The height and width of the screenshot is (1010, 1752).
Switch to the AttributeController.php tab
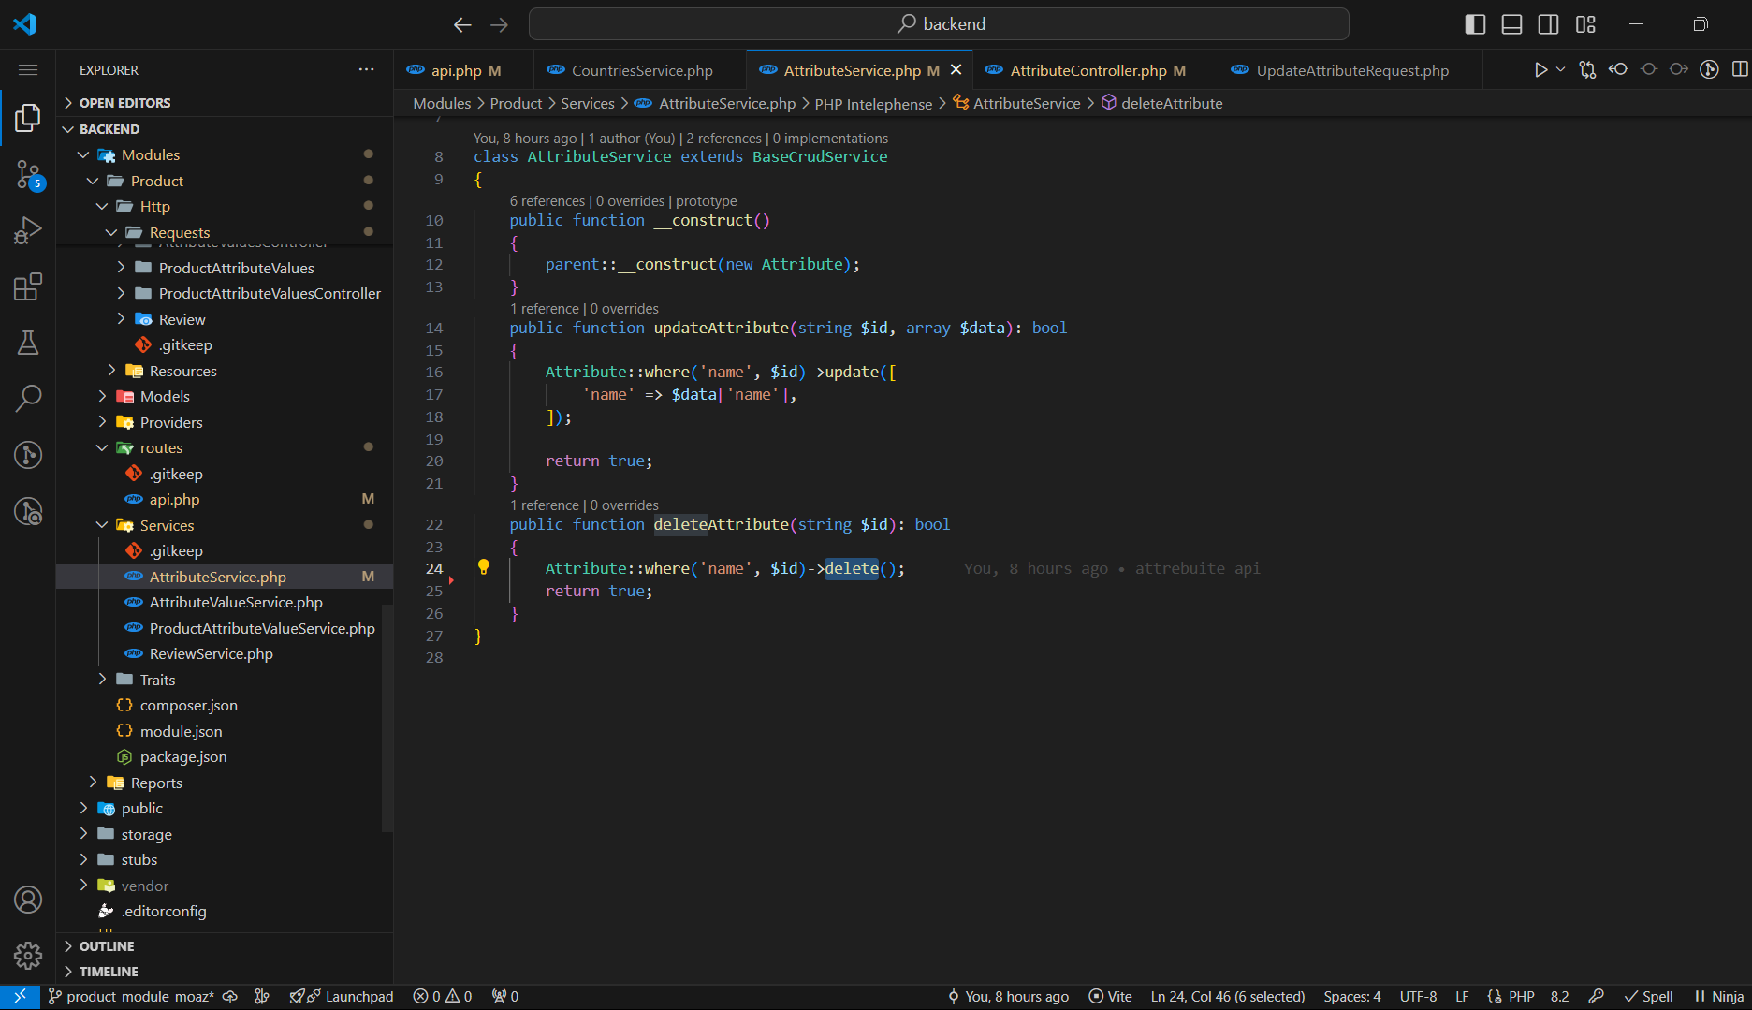pyautogui.click(x=1088, y=70)
